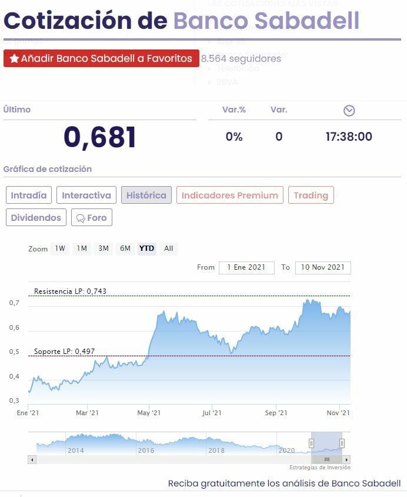
Task: Switch to the Interactiva tab
Action: tap(86, 195)
